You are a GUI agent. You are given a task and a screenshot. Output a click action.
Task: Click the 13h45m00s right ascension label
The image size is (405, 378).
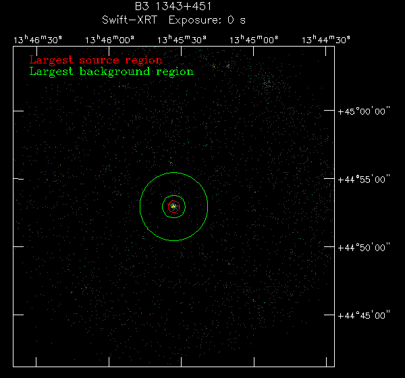click(x=254, y=40)
